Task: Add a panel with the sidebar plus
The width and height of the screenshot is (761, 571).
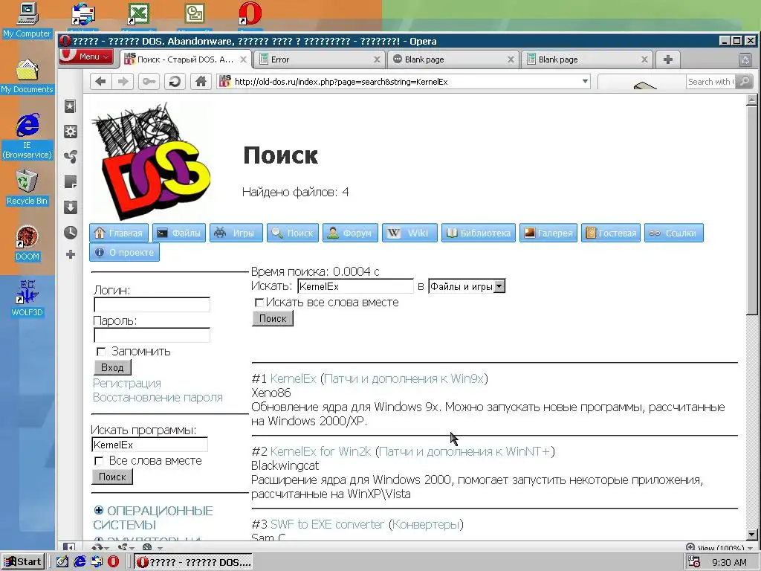Action: click(71, 254)
